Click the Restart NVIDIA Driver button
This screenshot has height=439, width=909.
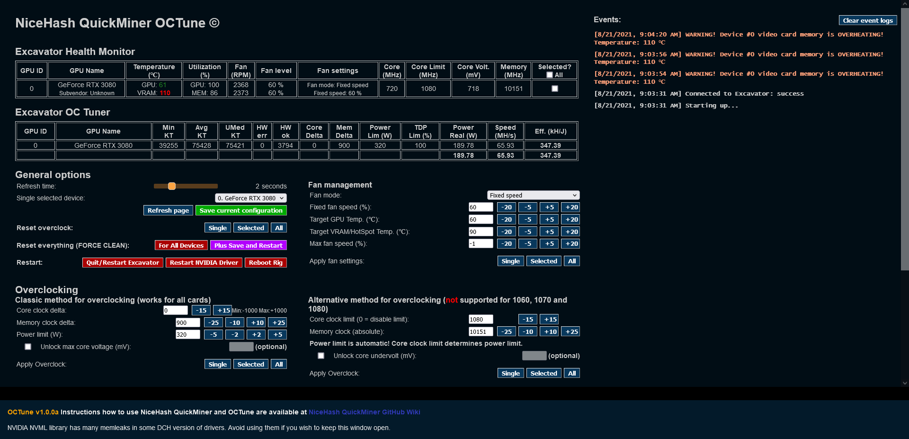pos(204,262)
